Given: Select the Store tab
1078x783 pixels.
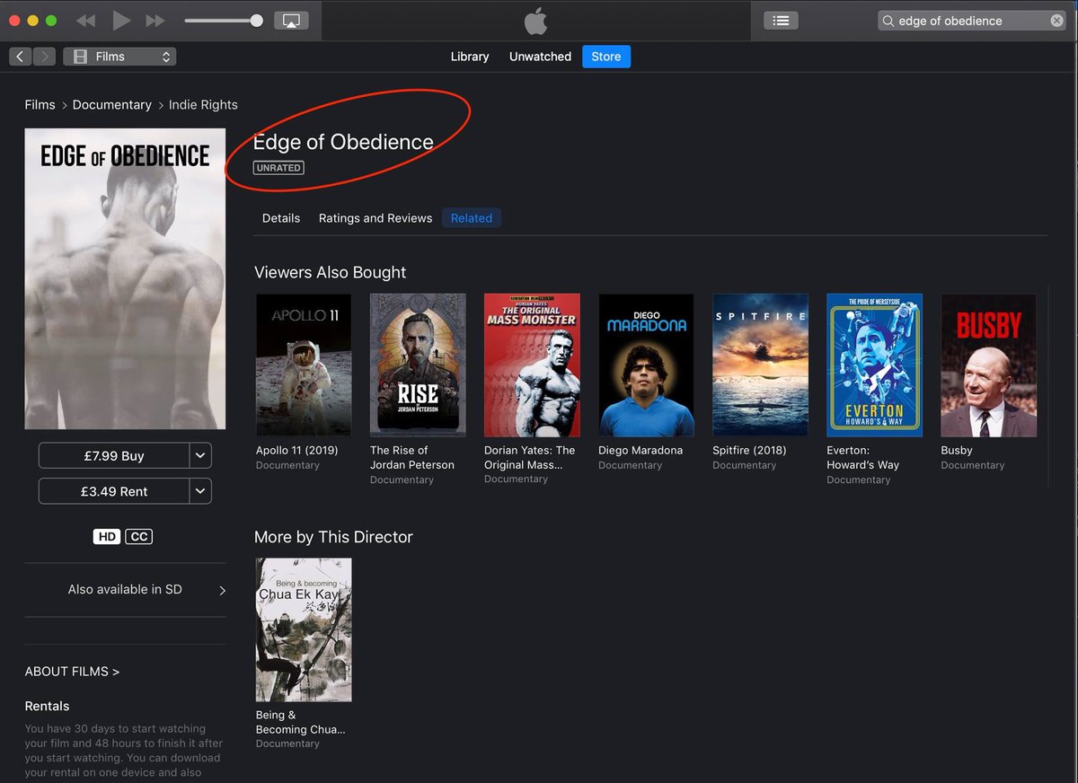Looking at the screenshot, I should pos(606,57).
